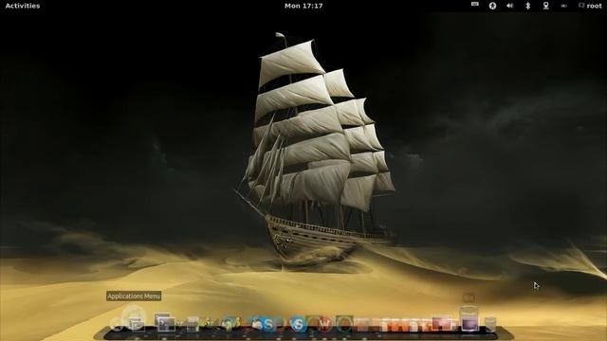Open the left blue S dock icon
Screen dimensions: 607x341
pyautogui.click(x=267, y=323)
